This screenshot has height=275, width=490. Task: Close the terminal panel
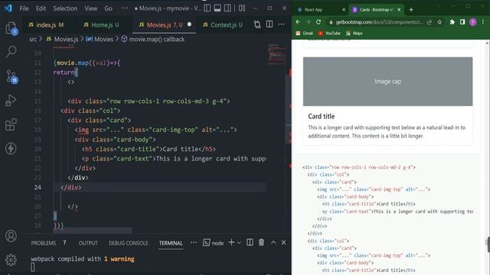point(283,242)
